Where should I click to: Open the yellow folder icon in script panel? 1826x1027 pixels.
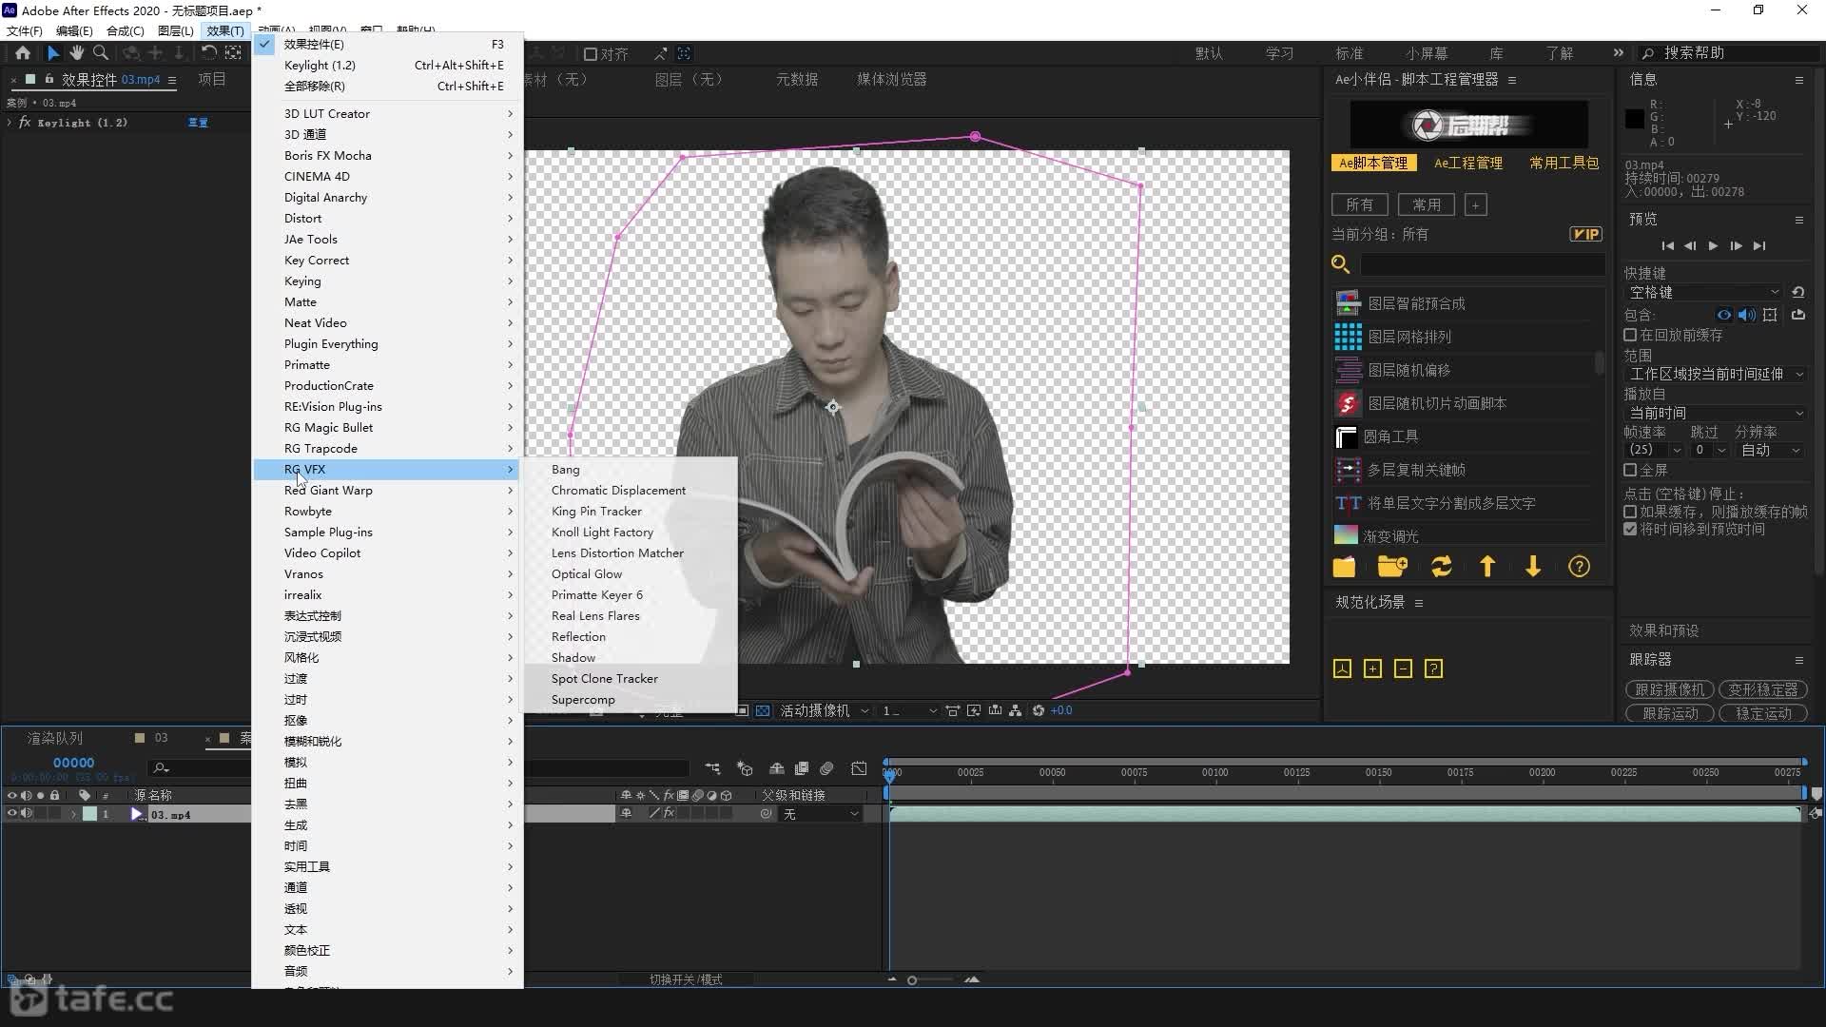pyautogui.click(x=1344, y=567)
